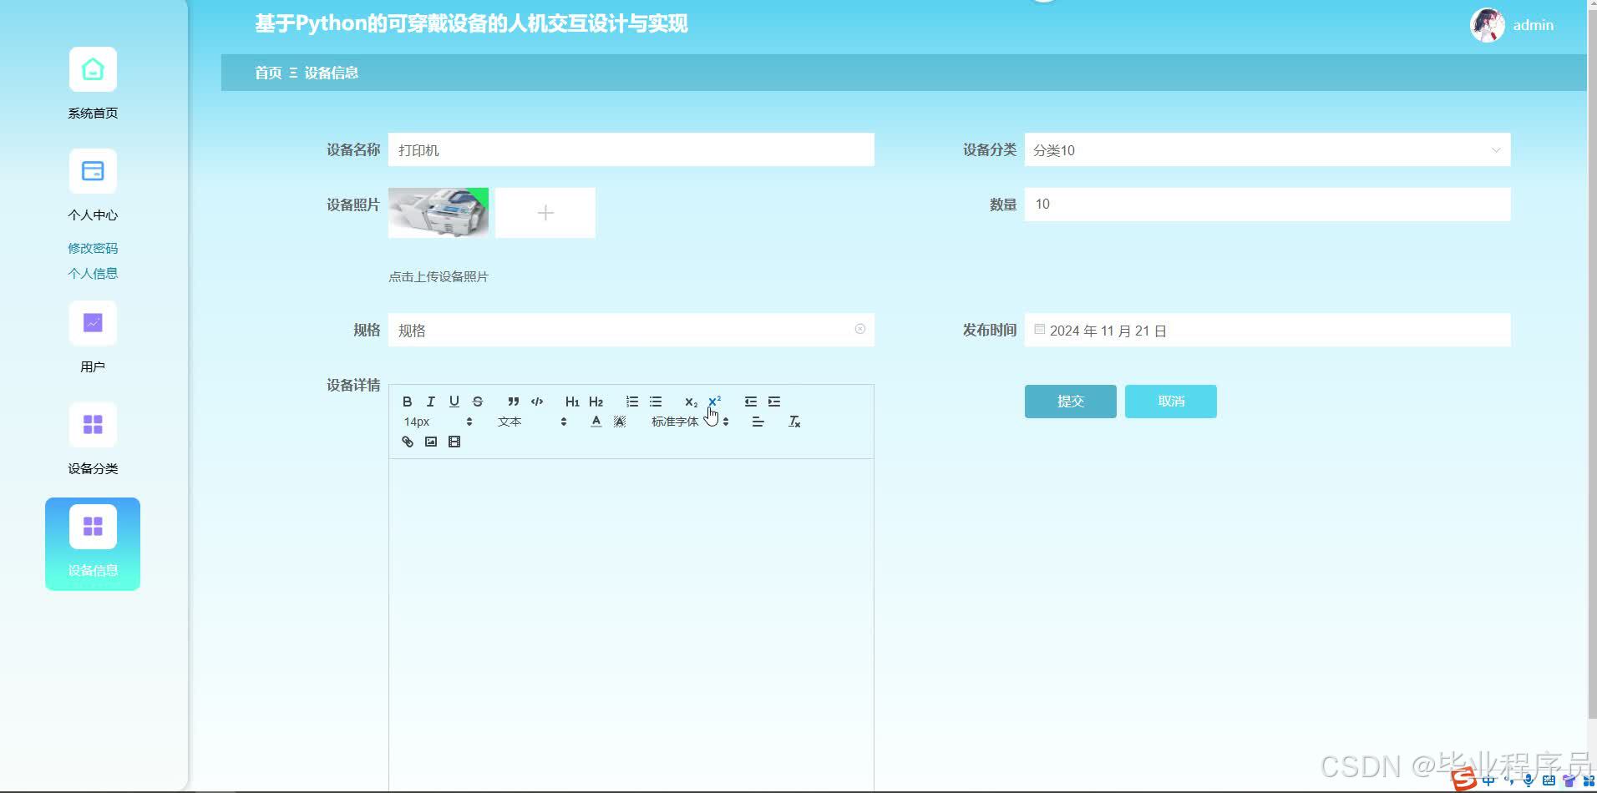Open the 修改密码 link
Screen dimensions: 1597x793
point(92,247)
